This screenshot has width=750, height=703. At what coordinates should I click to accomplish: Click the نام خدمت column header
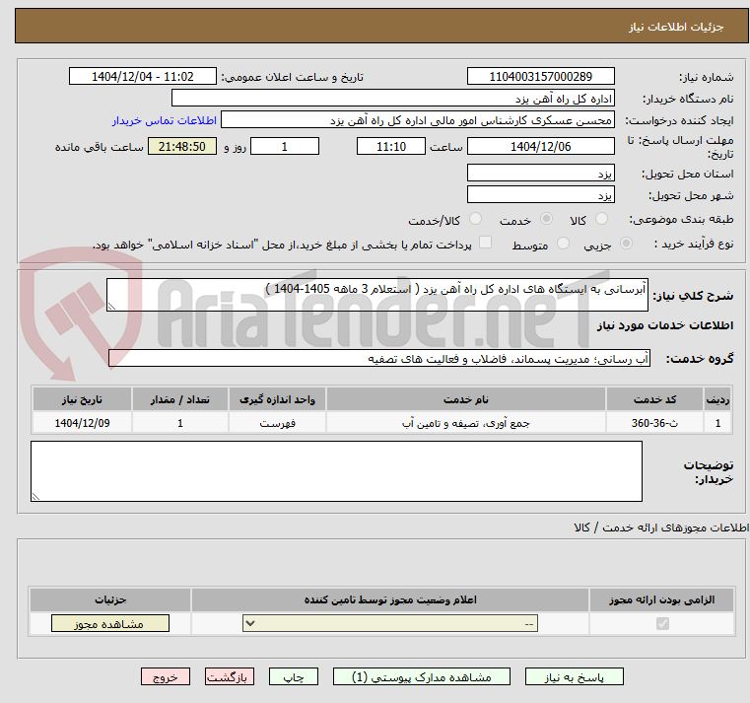[466, 399]
